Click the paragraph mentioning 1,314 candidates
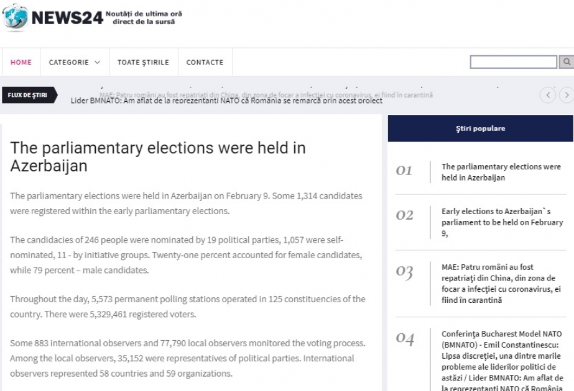 point(186,204)
